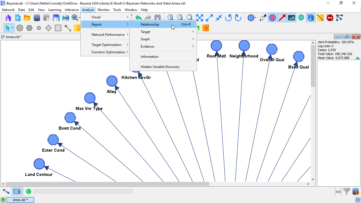This screenshot has height=203, width=361.
Task: Click the blue Save floppy disk icon
Action: (x=56, y=18)
